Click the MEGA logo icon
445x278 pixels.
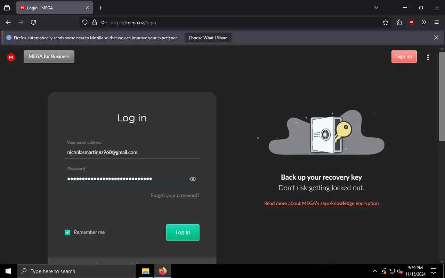(11, 57)
